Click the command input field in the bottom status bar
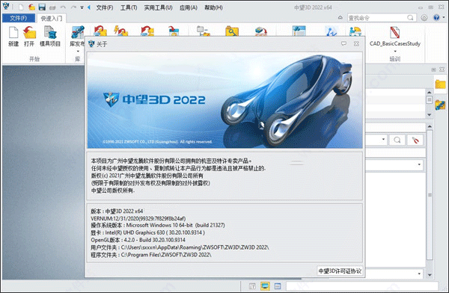The image size is (449, 293). click(362, 286)
